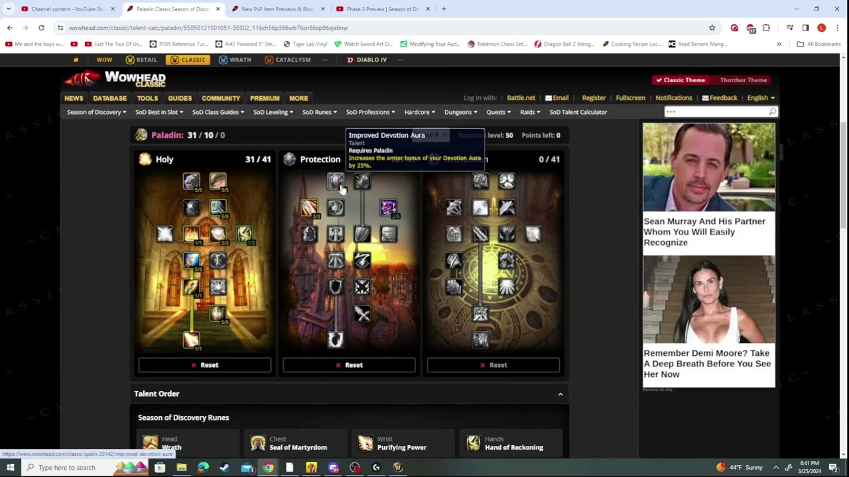Viewport: 849px width, 477px height.
Task: Click the Hand of Reckoning hands rune icon
Action: (x=473, y=443)
